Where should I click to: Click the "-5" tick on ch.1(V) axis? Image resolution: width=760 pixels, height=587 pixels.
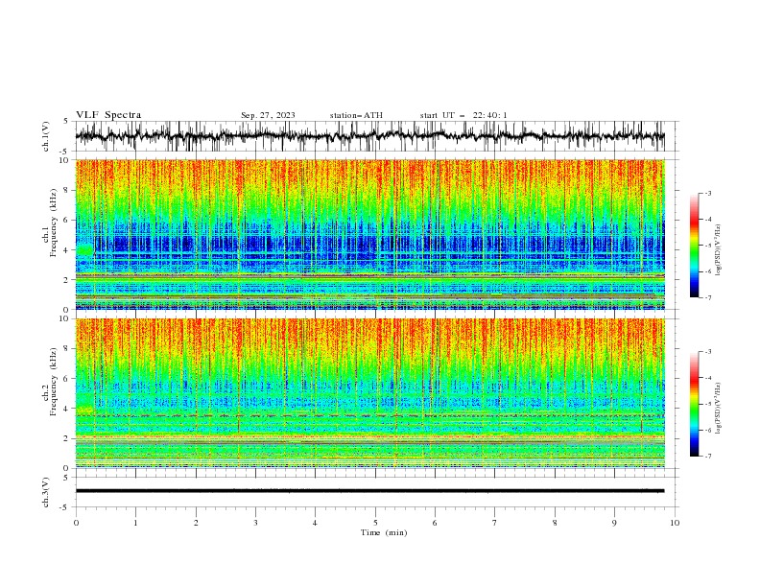[65, 152]
